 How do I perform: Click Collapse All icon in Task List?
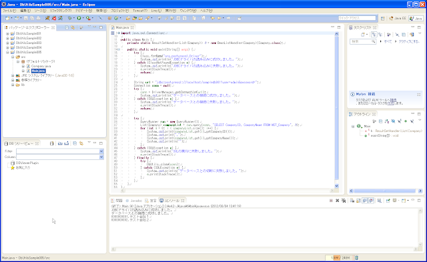[x=404, y=35]
